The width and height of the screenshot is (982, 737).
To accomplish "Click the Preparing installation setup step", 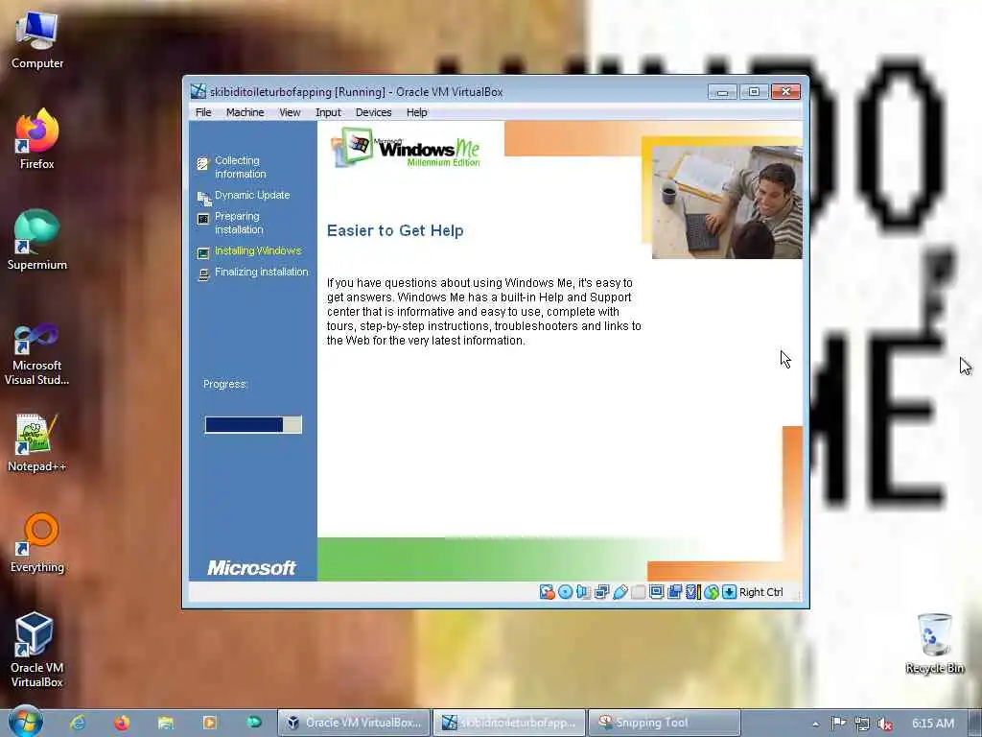I will 239,223.
